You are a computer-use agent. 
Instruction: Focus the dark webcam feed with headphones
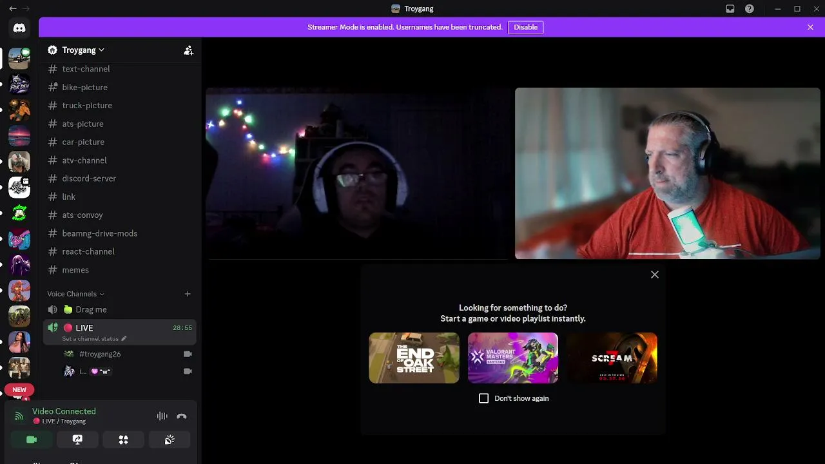click(x=358, y=173)
